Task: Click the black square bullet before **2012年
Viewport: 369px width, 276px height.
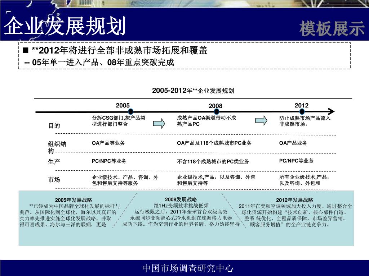Action: (x=26, y=50)
